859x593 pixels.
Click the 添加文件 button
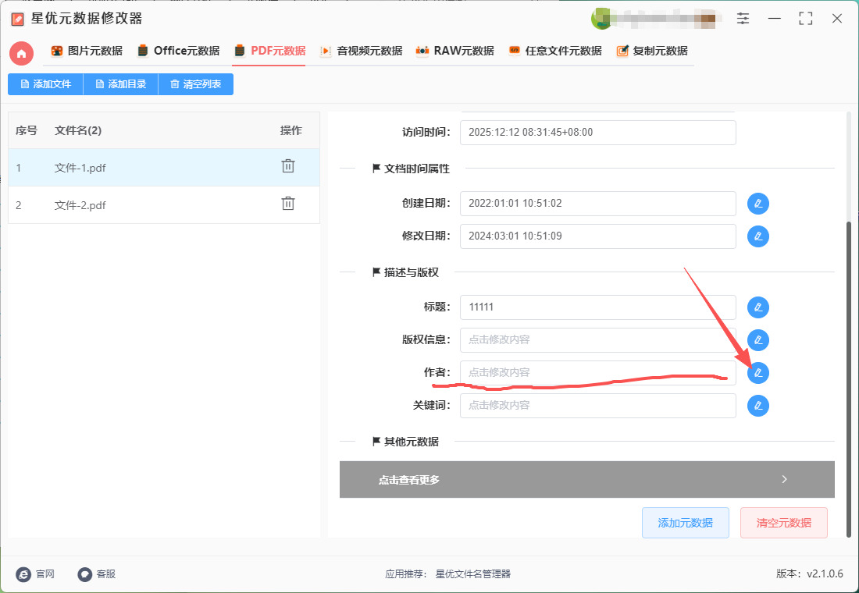(x=45, y=84)
